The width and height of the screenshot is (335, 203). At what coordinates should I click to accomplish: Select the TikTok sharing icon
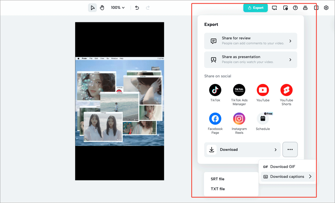(x=215, y=90)
